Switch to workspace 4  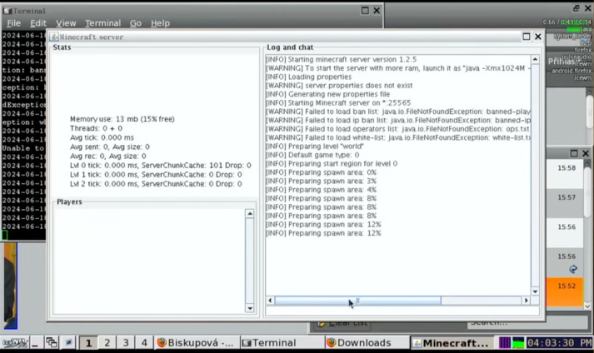click(144, 343)
